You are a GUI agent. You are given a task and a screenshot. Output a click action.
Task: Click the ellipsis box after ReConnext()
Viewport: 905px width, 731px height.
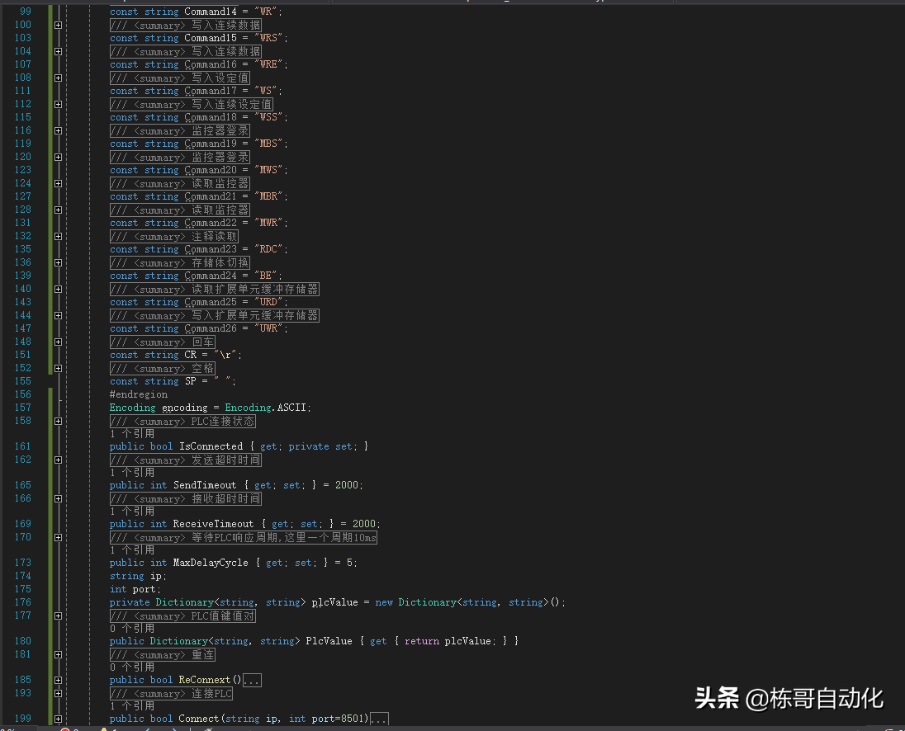click(253, 681)
